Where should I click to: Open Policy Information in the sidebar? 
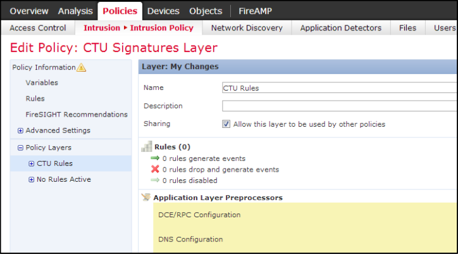point(44,67)
